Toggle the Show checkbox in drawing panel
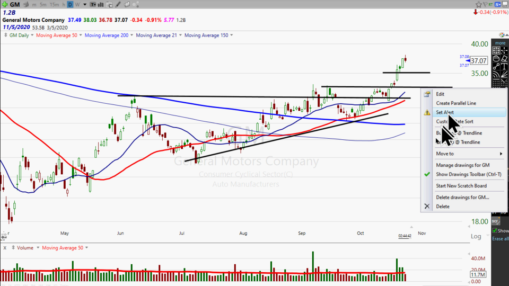Screen dimensions: 509x286 pos(495,230)
